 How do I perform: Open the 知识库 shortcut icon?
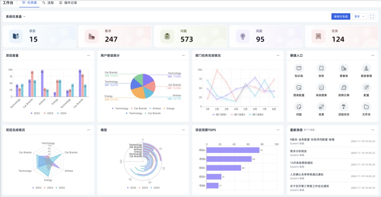pyautogui.click(x=299, y=68)
